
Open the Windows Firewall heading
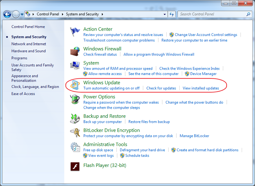(x=102, y=49)
